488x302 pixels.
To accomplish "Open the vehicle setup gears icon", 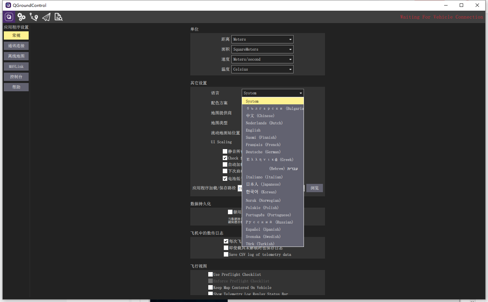I will (x=21, y=17).
